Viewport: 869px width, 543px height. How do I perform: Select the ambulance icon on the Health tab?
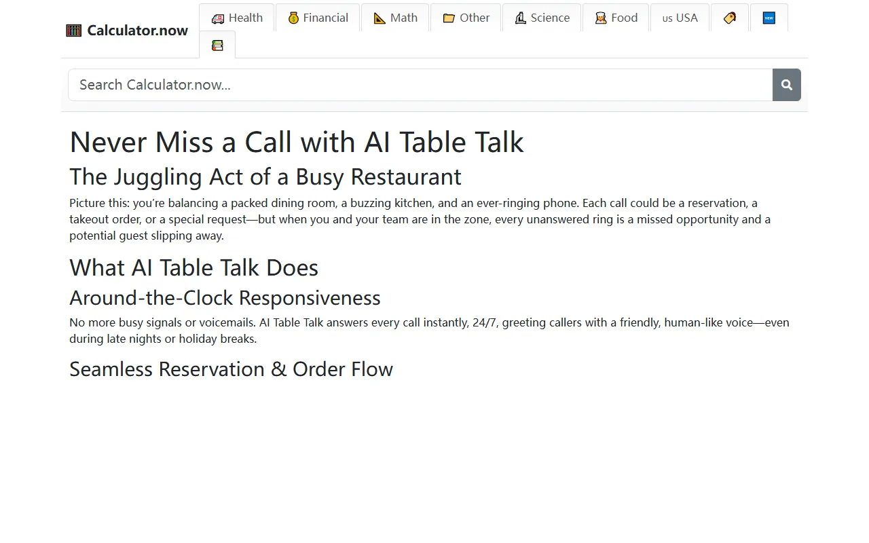click(x=217, y=18)
